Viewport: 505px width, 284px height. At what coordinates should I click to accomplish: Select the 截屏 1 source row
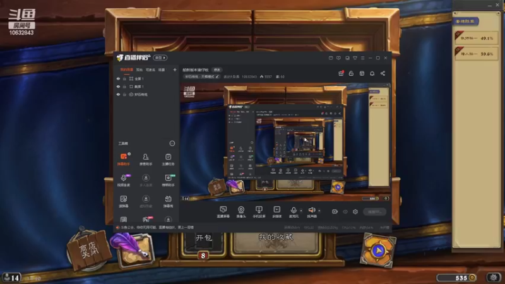click(x=146, y=86)
